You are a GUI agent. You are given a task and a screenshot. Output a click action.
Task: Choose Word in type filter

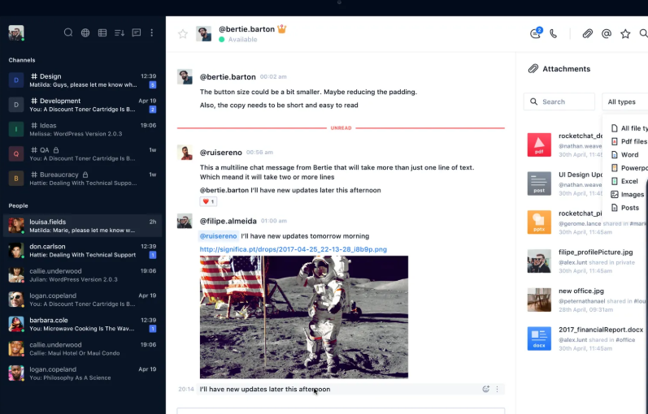[x=625, y=155]
